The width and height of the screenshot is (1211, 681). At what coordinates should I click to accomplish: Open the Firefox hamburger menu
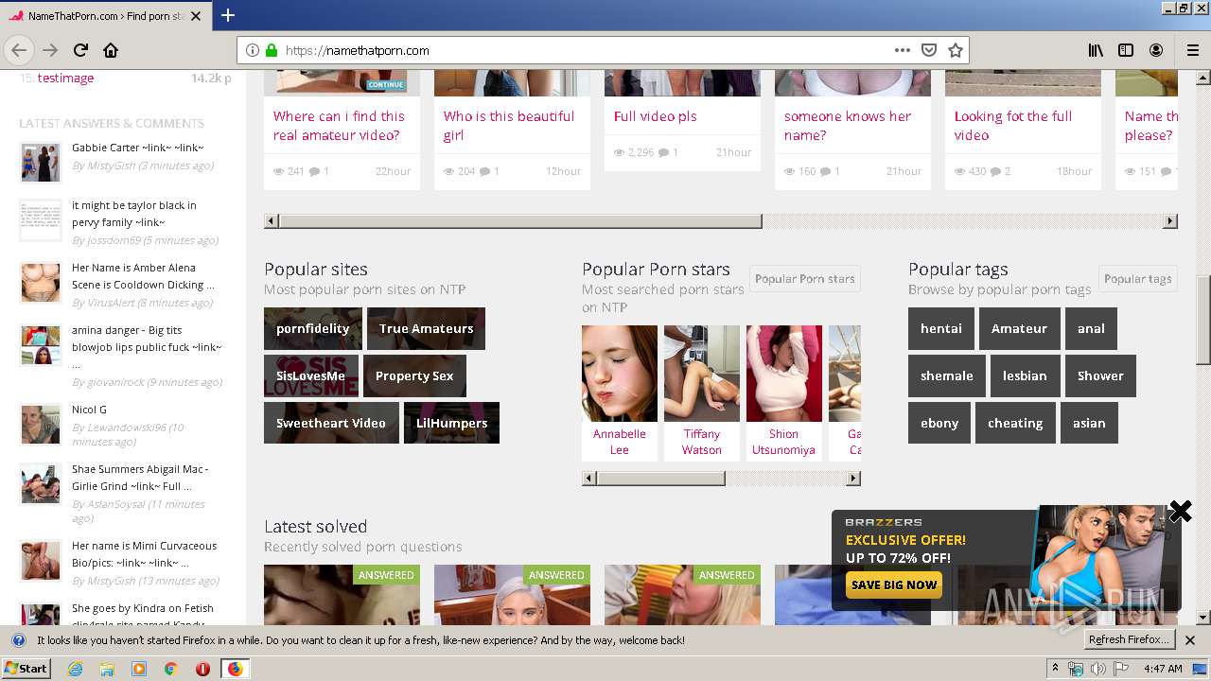(x=1192, y=50)
